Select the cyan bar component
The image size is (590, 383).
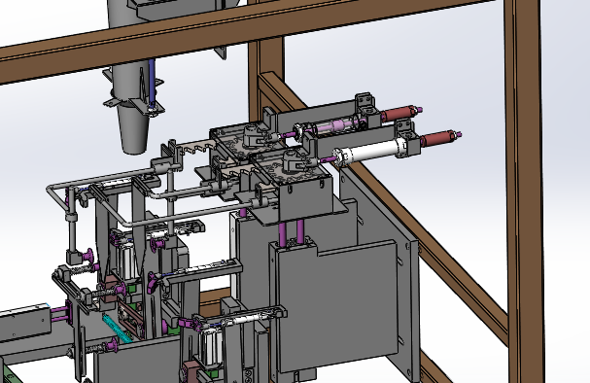[118, 329]
